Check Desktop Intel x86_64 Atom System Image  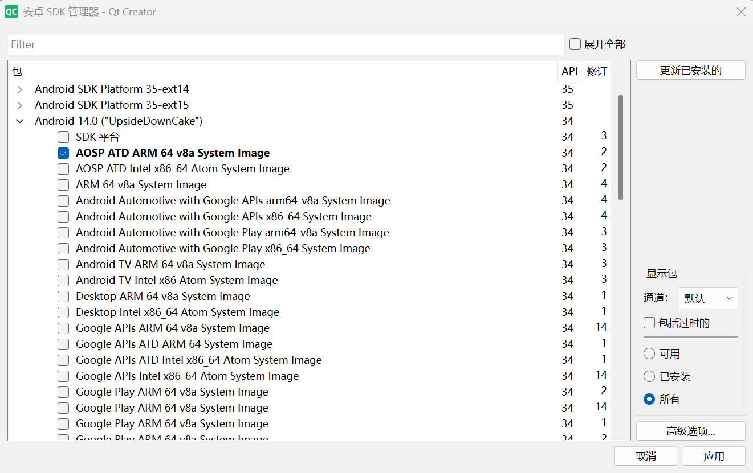click(x=63, y=312)
